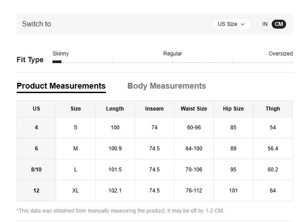Click length value 101.5

click(x=115, y=170)
